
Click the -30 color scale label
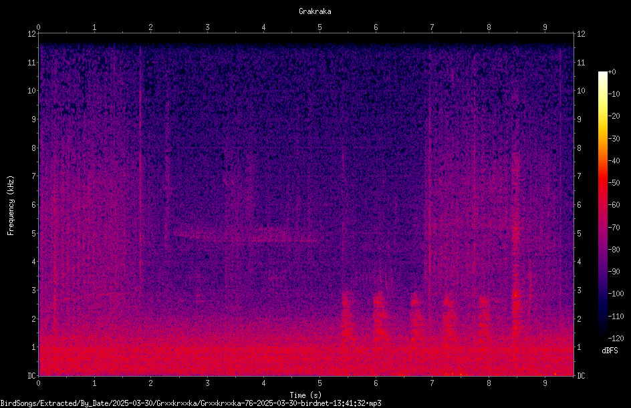pos(614,139)
